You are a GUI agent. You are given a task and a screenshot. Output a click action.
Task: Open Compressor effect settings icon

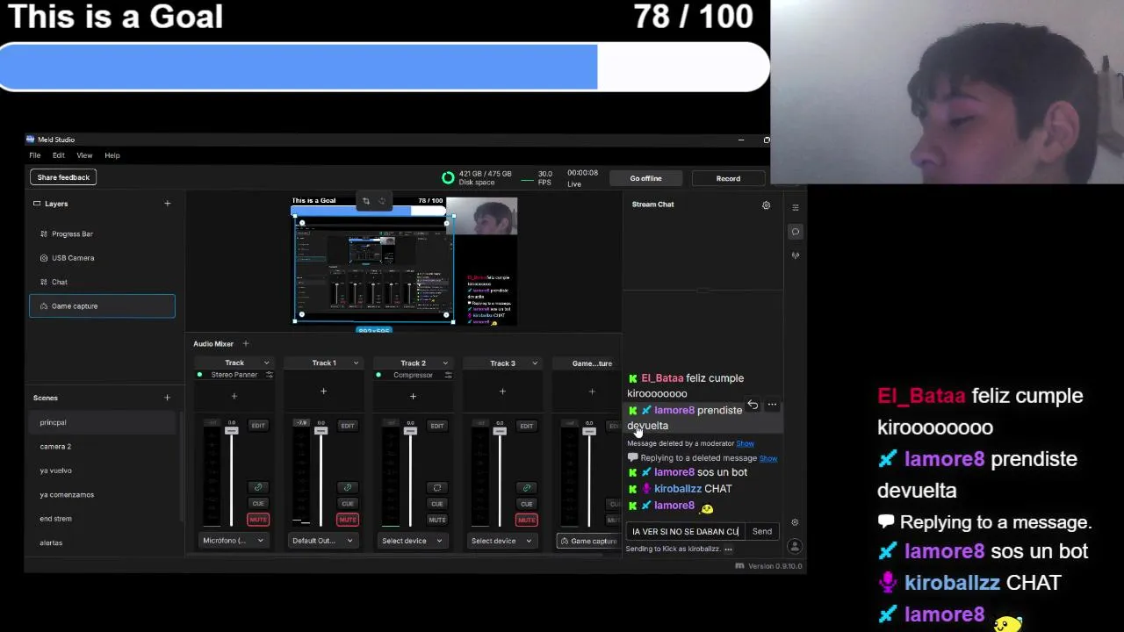point(448,375)
